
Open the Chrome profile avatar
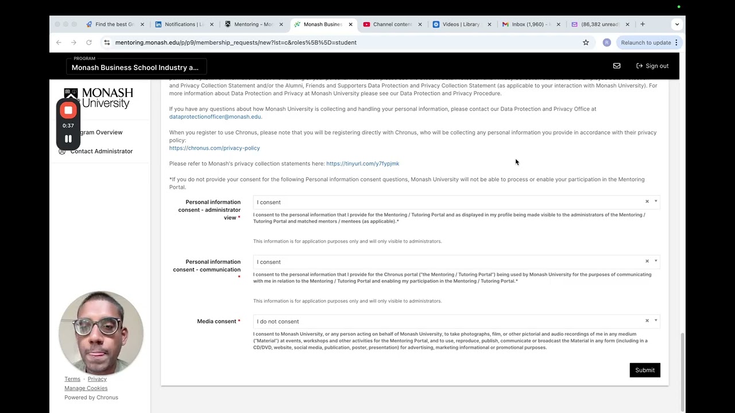pyautogui.click(x=607, y=42)
